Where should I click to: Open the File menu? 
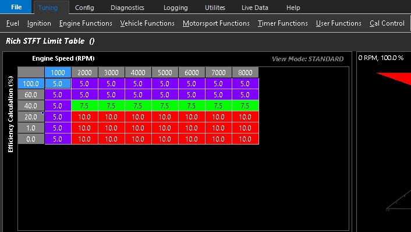pyautogui.click(x=16, y=7)
